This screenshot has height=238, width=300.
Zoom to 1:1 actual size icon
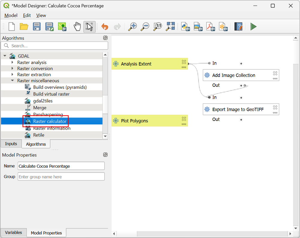[158, 27]
